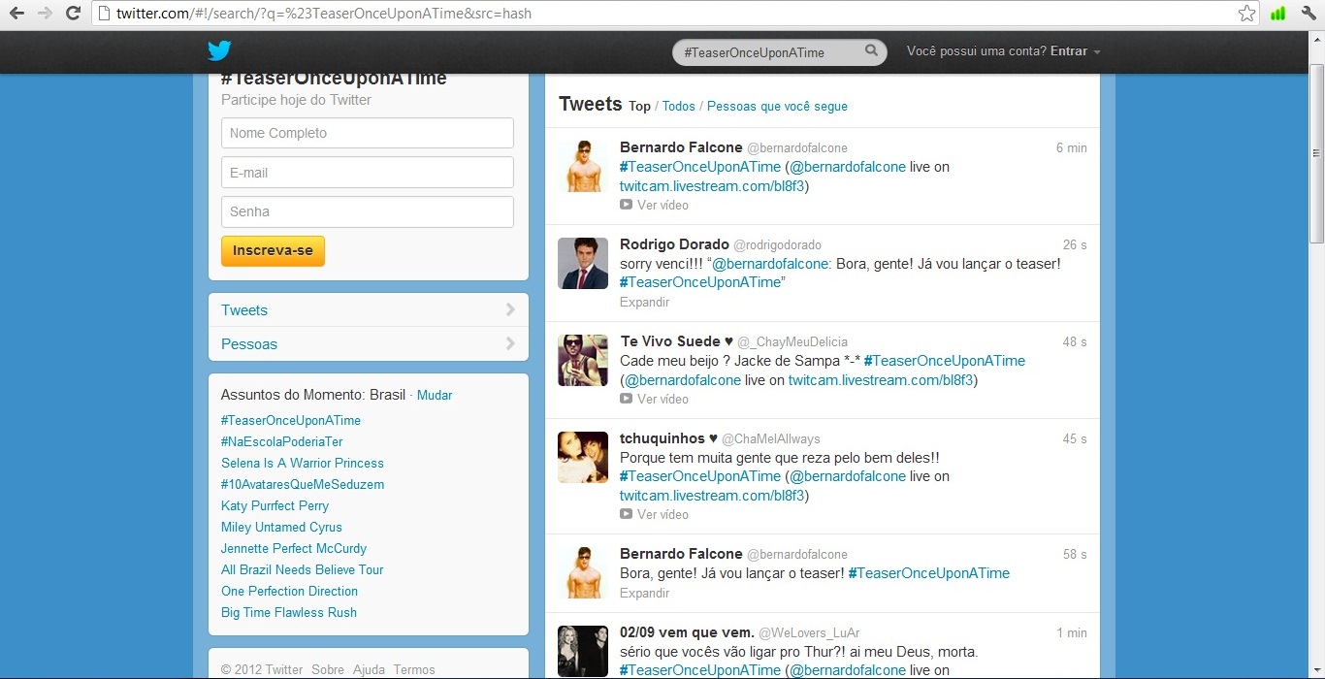Open trend #NaEscolaPoderiaTer
Image resolution: width=1325 pixels, height=679 pixels.
pos(282,441)
